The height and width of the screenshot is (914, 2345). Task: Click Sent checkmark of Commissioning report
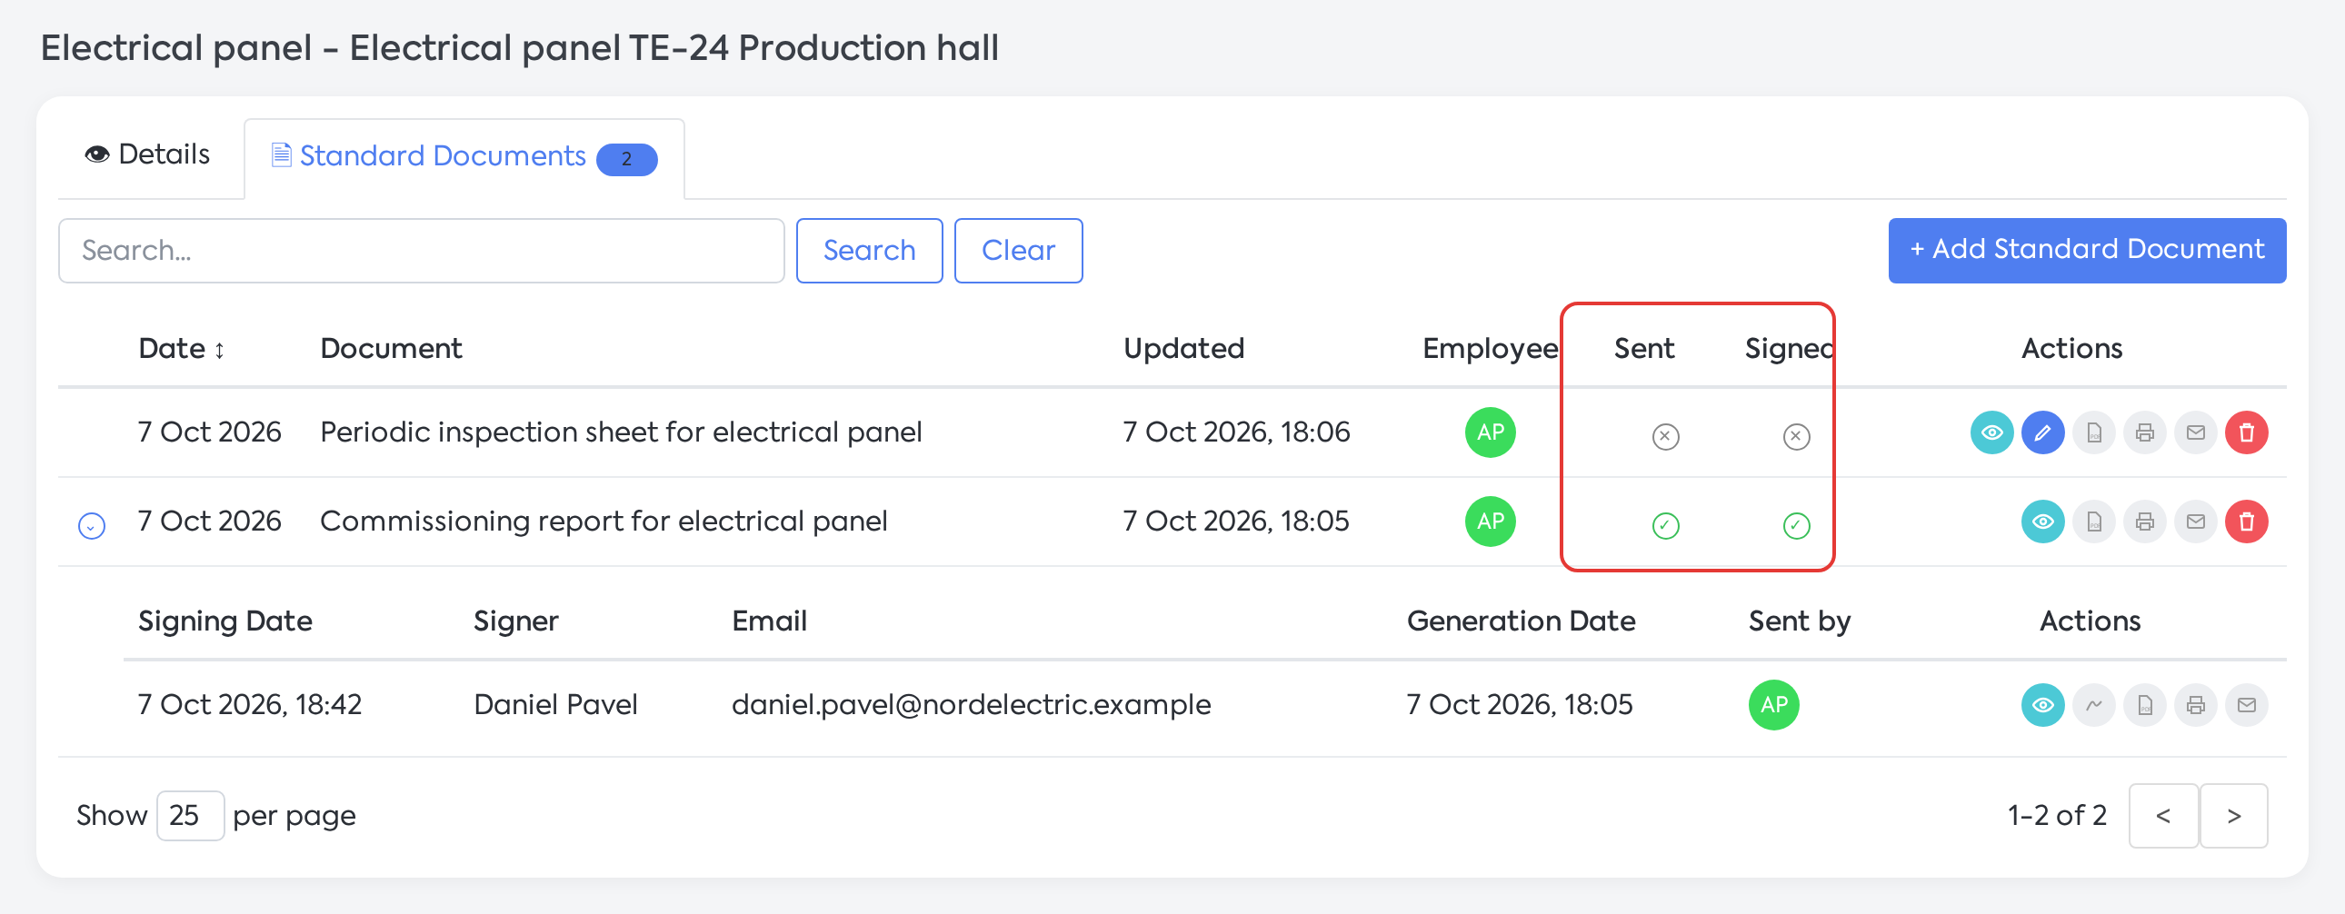point(1666,526)
